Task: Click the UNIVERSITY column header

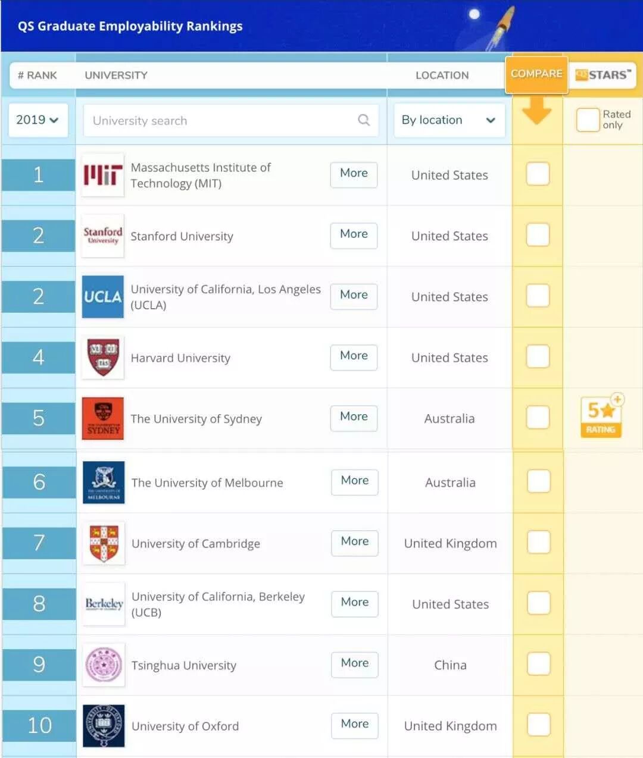Action: coord(116,76)
